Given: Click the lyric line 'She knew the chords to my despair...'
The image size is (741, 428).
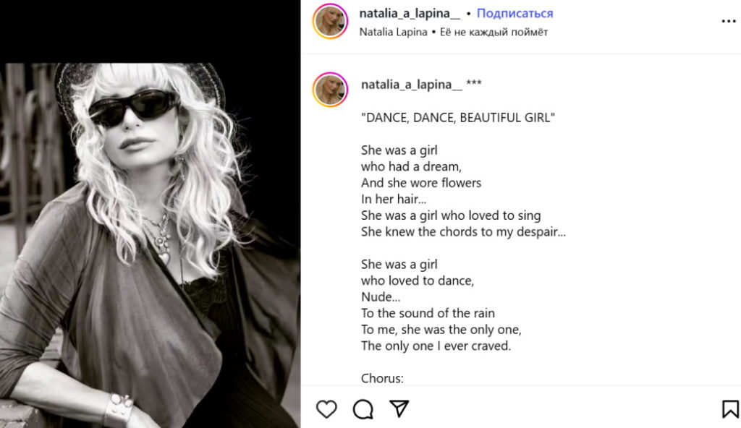Looking at the screenshot, I should point(463,232).
